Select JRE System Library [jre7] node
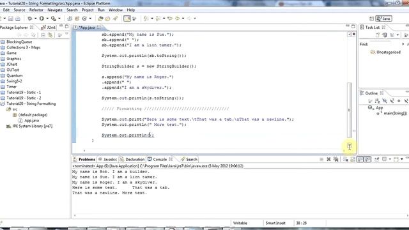The image size is (409, 230). click(33, 126)
